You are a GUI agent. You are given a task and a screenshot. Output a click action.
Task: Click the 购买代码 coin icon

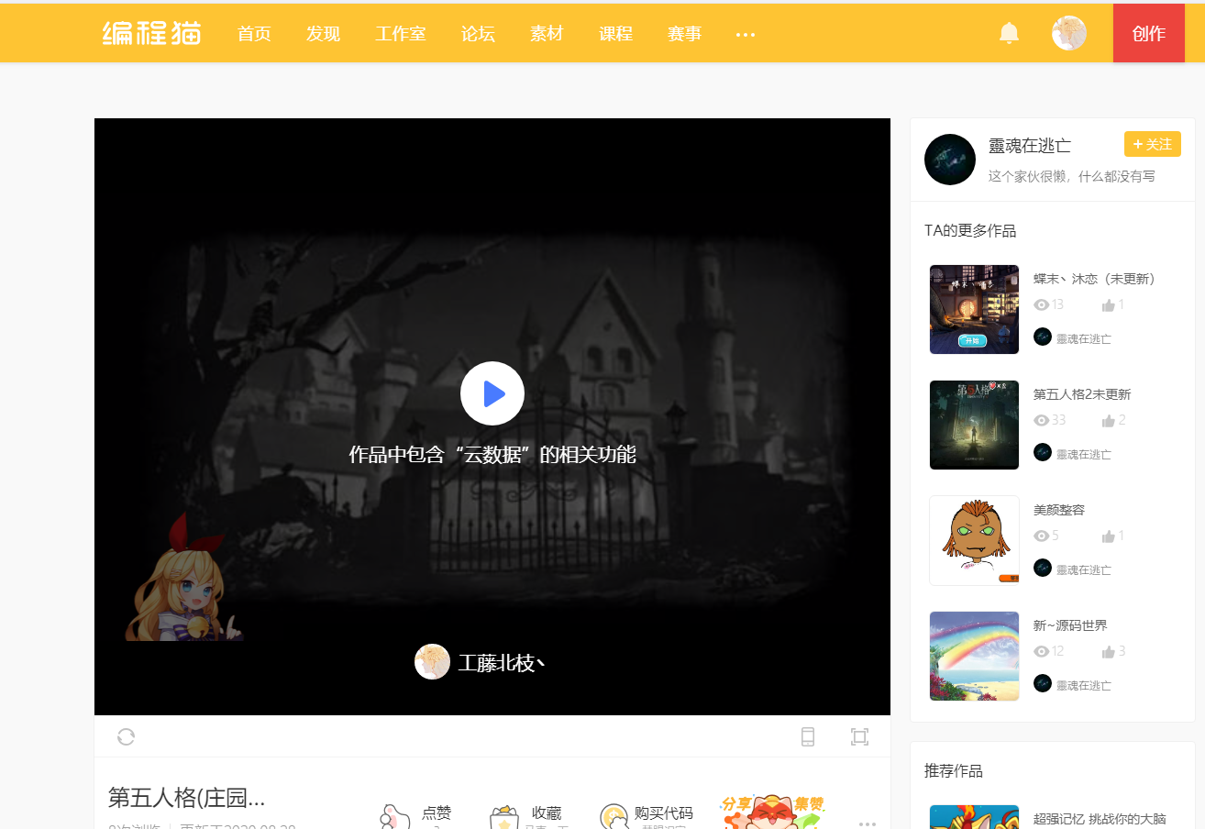coord(614,816)
